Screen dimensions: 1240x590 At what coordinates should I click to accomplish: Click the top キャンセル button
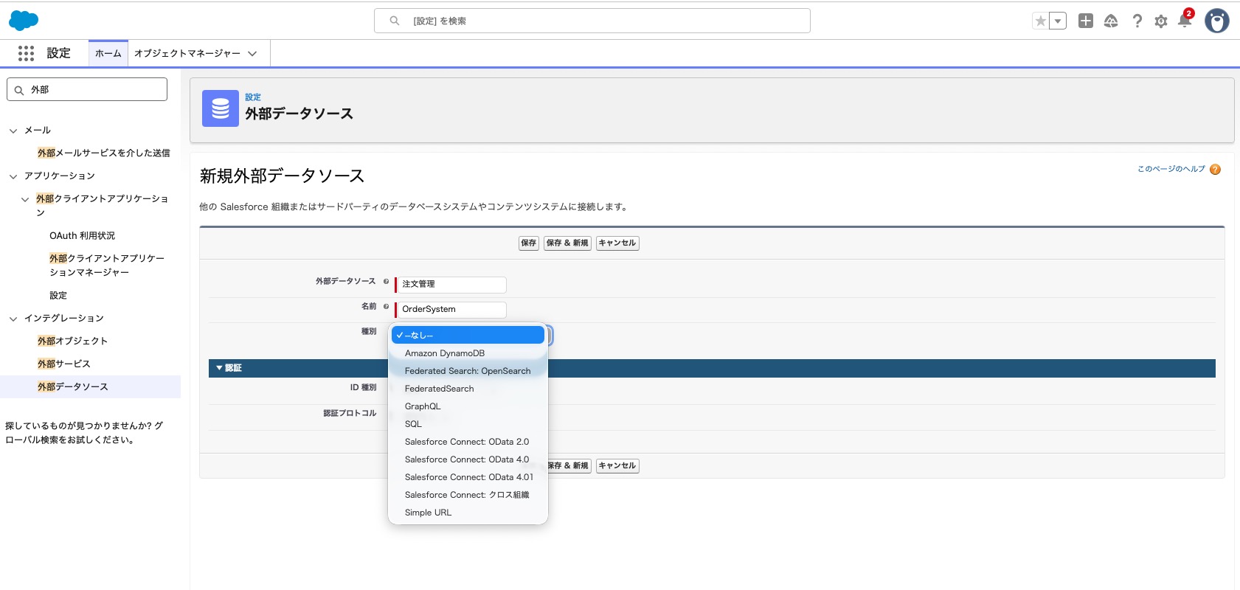pyautogui.click(x=617, y=243)
